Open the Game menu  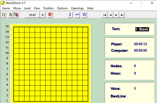pyautogui.click(x=6, y=8)
